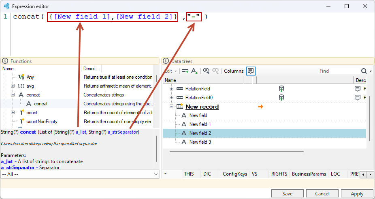Image resolution: width=375 pixels, height=199 pixels.
Task: Click the Data trees horizontal scrollbar
Action: coord(237,152)
